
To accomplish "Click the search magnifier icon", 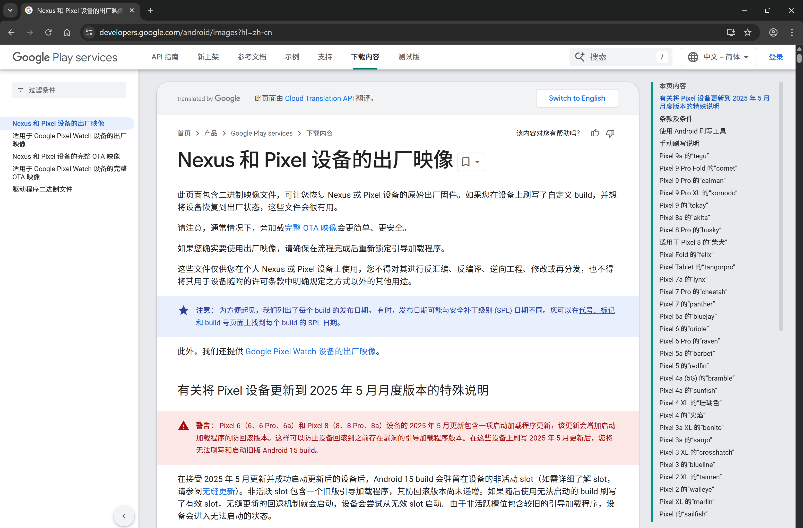I will pyautogui.click(x=580, y=57).
